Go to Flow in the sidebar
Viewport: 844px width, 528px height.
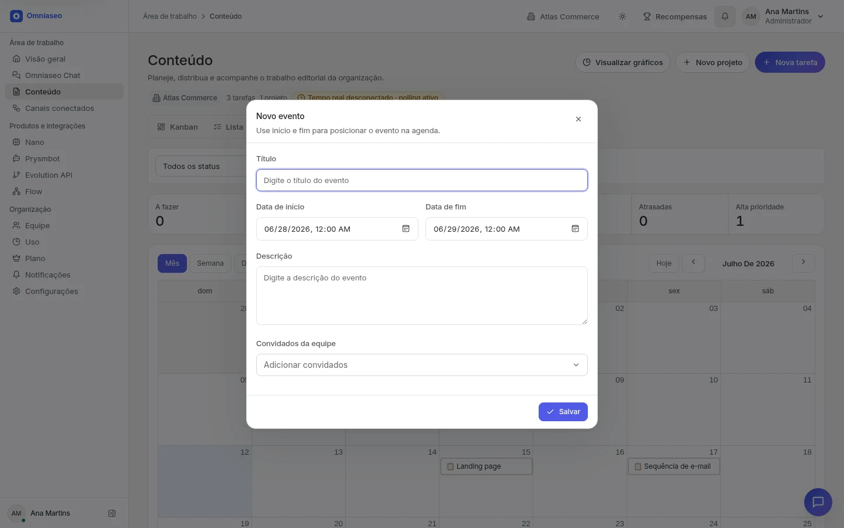(64, 191)
